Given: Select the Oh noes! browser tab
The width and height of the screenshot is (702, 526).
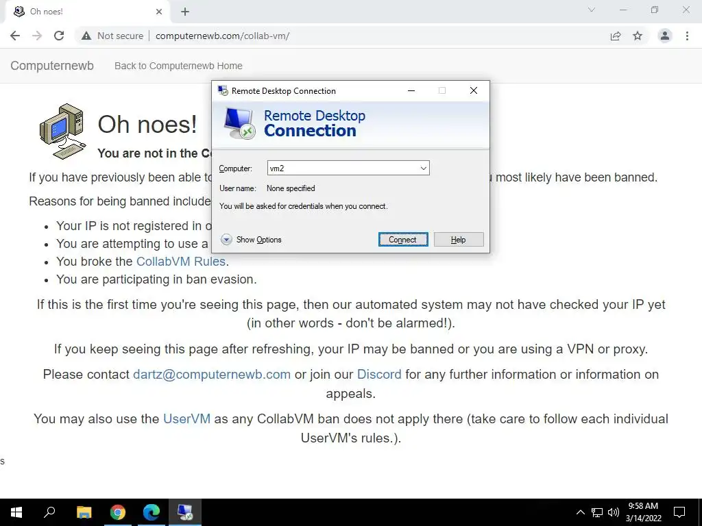Looking at the screenshot, I should tap(87, 12).
